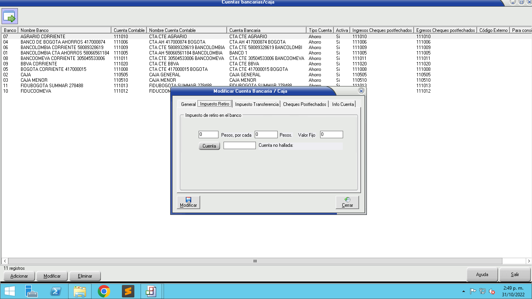Click the Cerrar button in dialog
Image resolution: width=532 pixels, height=299 pixels.
click(347, 202)
